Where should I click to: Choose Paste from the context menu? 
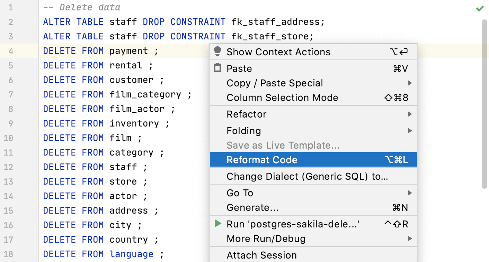pyautogui.click(x=239, y=68)
